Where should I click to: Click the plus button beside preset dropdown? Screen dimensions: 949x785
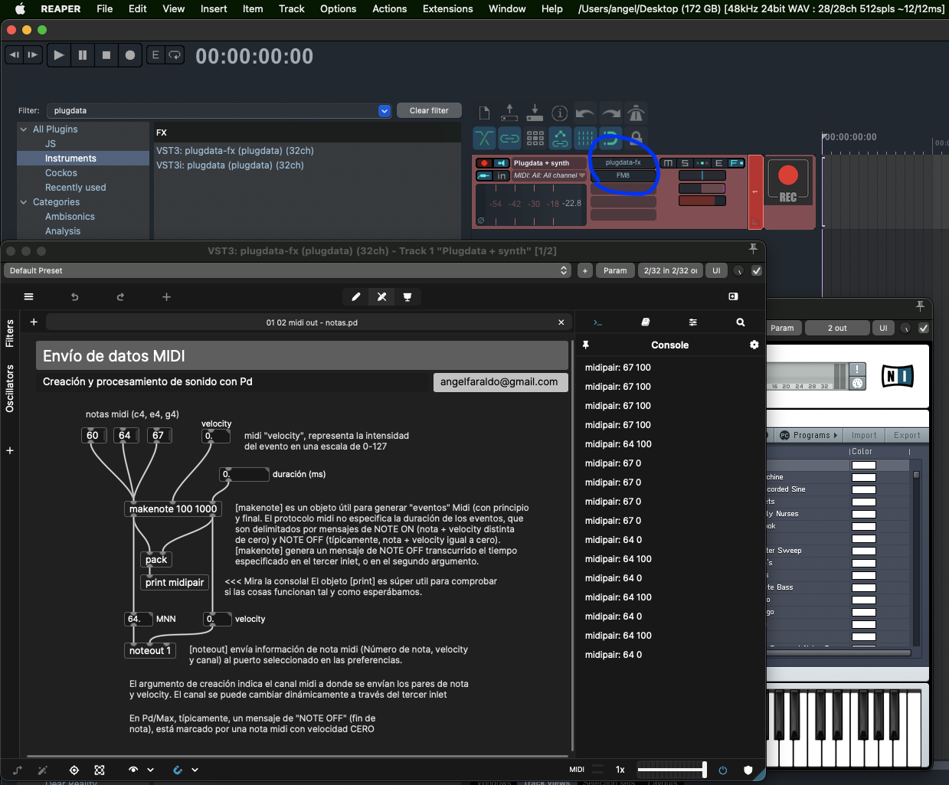tap(584, 270)
